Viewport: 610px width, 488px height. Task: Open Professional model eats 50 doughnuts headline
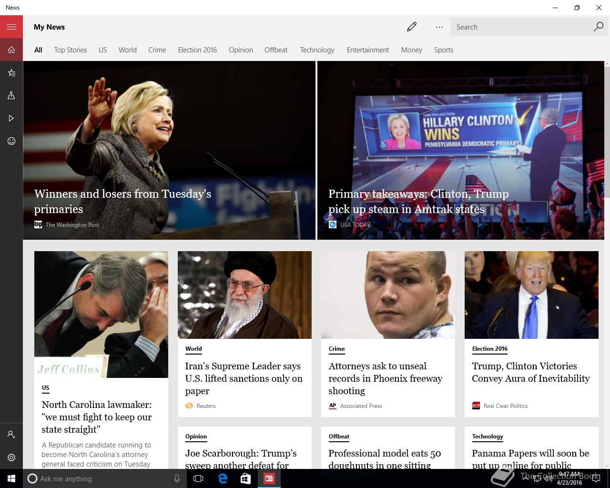[385, 459]
